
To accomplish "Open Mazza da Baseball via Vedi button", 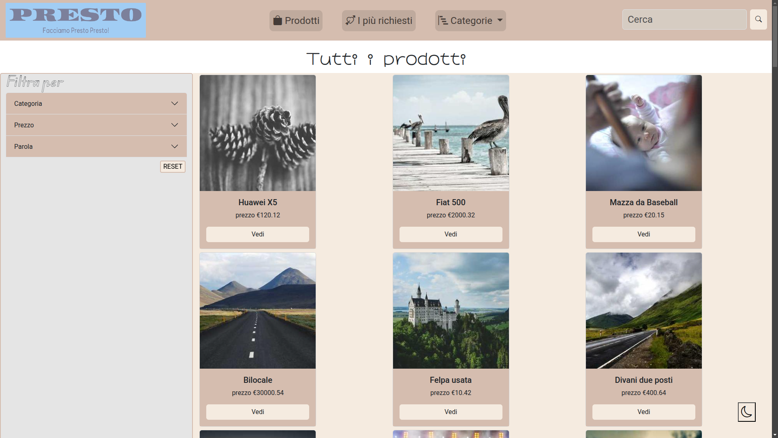I will [x=643, y=234].
